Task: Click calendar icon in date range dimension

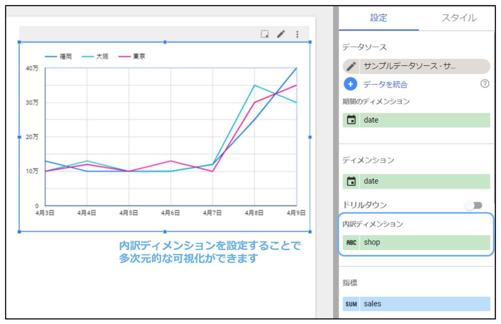Action: [x=351, y=120]
